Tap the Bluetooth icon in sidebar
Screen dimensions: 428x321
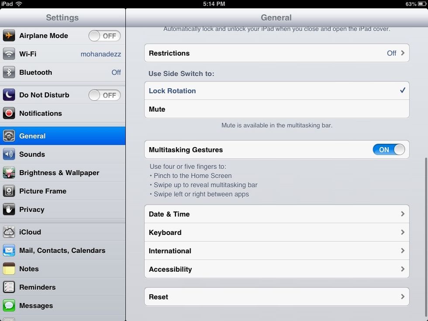pyautogui.click(x=9, y=72)
